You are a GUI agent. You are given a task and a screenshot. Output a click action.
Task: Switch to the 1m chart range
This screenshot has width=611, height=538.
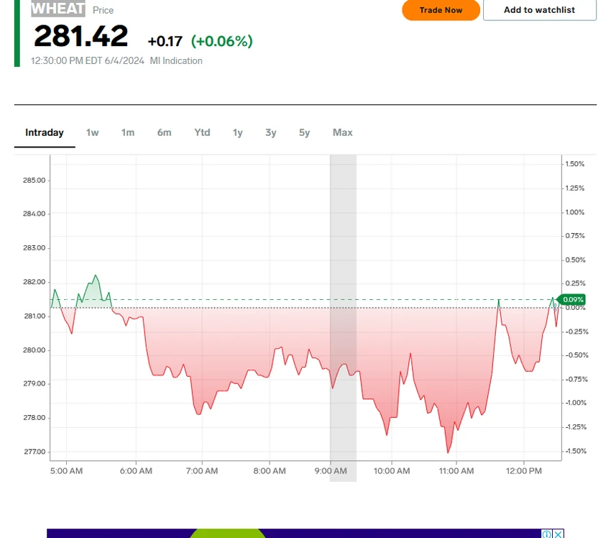pyautogui.click(x=128, y=133)
